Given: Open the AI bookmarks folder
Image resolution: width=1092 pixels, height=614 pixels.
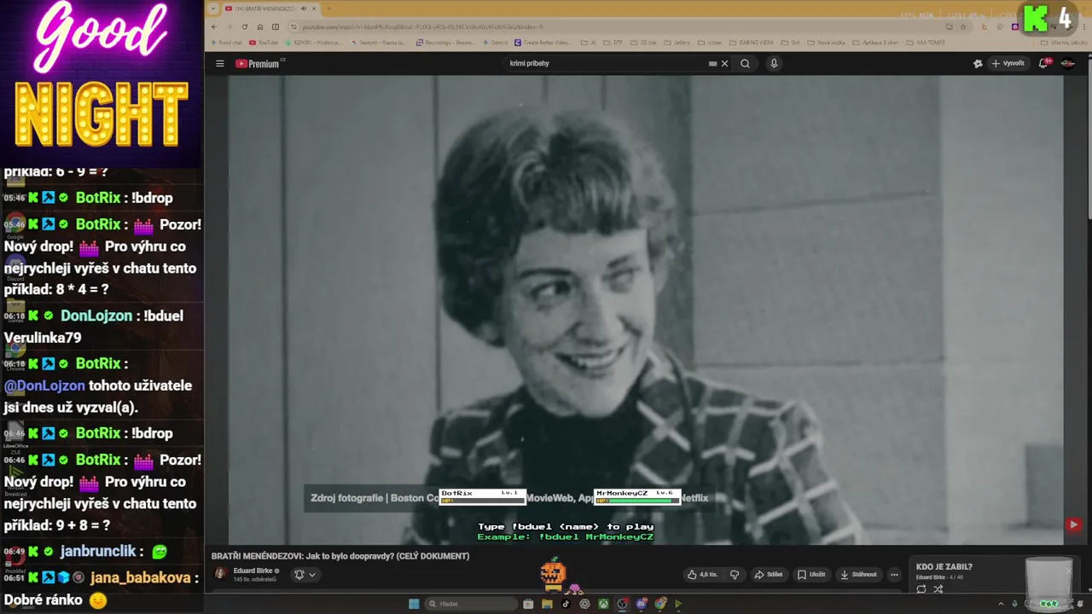Looking at the screenshot, I should [x=589, y=42].
